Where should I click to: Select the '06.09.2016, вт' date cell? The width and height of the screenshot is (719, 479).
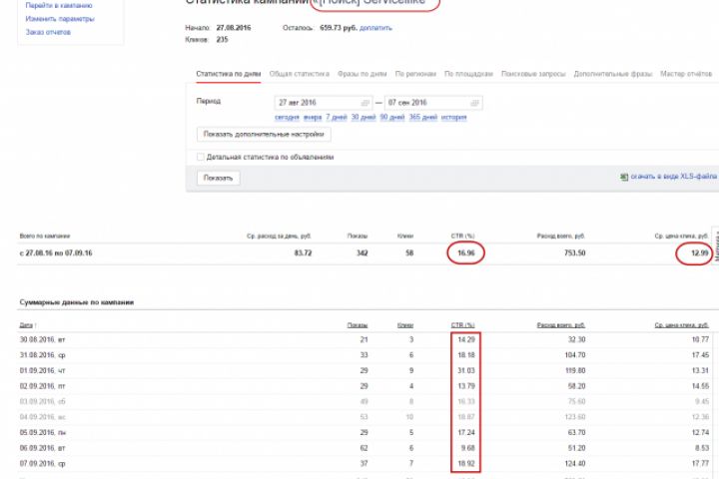pos(43,448)
